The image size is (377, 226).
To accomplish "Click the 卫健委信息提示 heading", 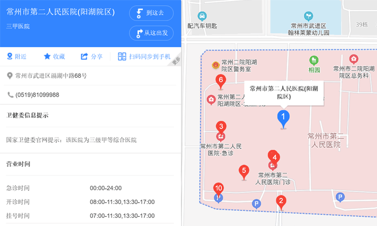I will coord(27,115).
